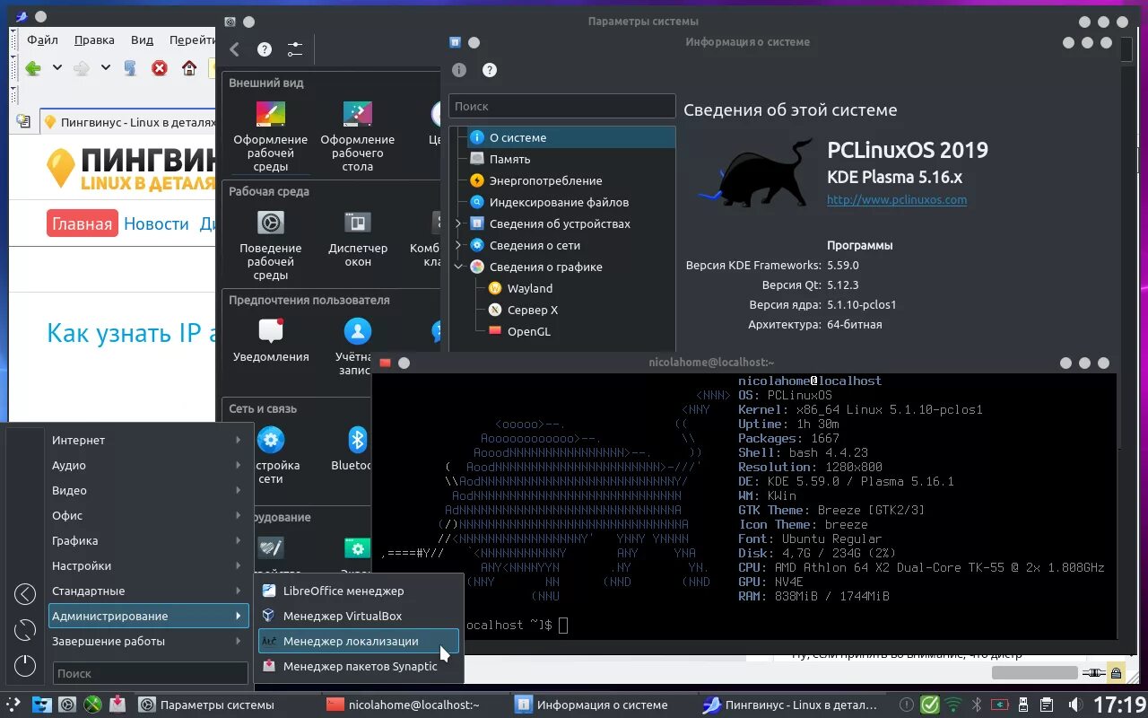Click the green checkmark update tray icon
The width and height of the screenshot is (1148, 718).
pyautogui.click(x=930, y=705)
